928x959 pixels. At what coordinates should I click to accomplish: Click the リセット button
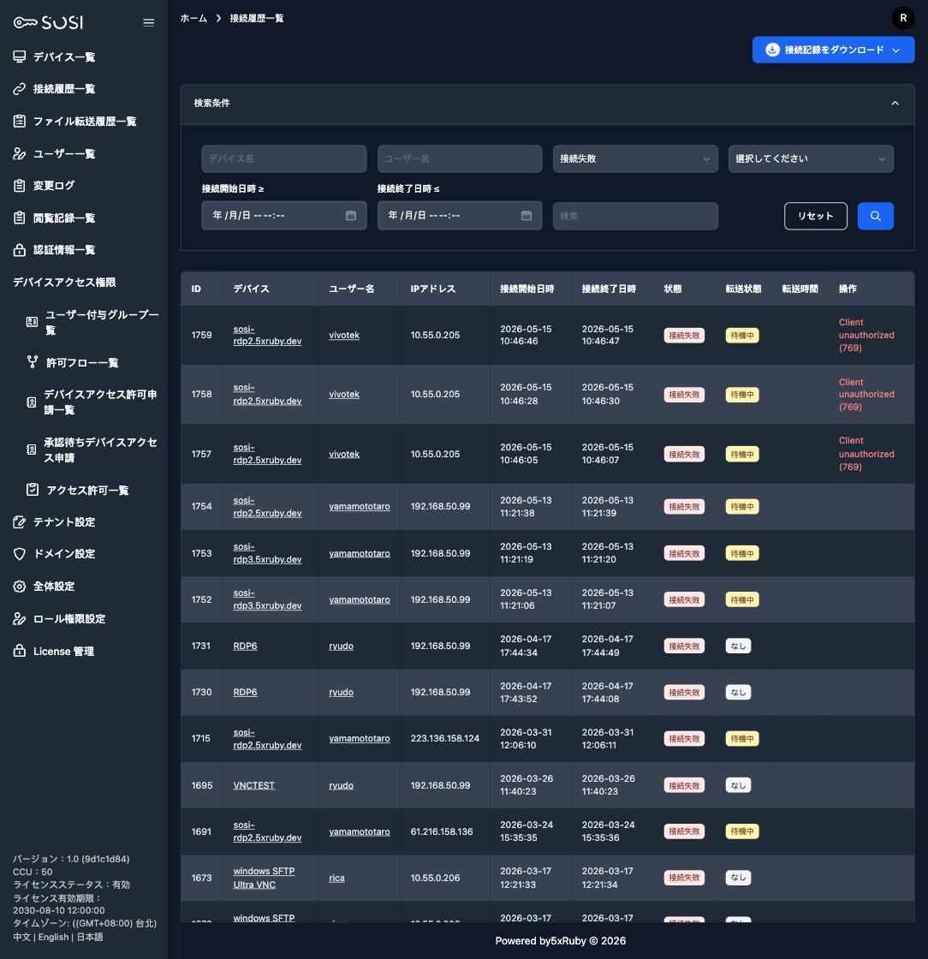pos(816,216)
